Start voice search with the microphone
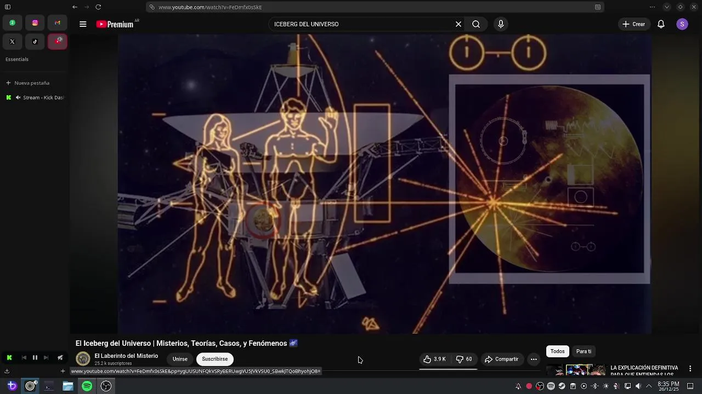 coord(501,24)
